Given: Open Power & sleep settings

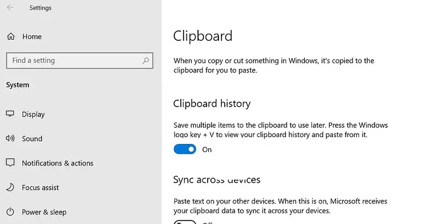Looking at the screenshot, I should pos(44,212).
